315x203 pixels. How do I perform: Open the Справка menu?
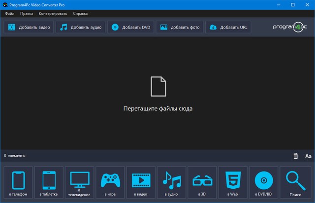coord(81,13)
